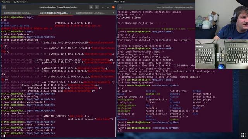Open the hamburger menu in left terminal

(x=96, y=7)
